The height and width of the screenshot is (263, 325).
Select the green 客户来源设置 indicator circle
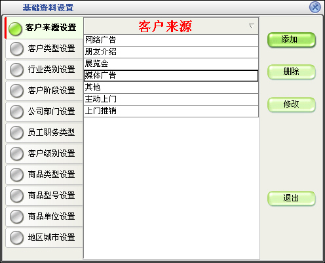(x=15, y=29)
